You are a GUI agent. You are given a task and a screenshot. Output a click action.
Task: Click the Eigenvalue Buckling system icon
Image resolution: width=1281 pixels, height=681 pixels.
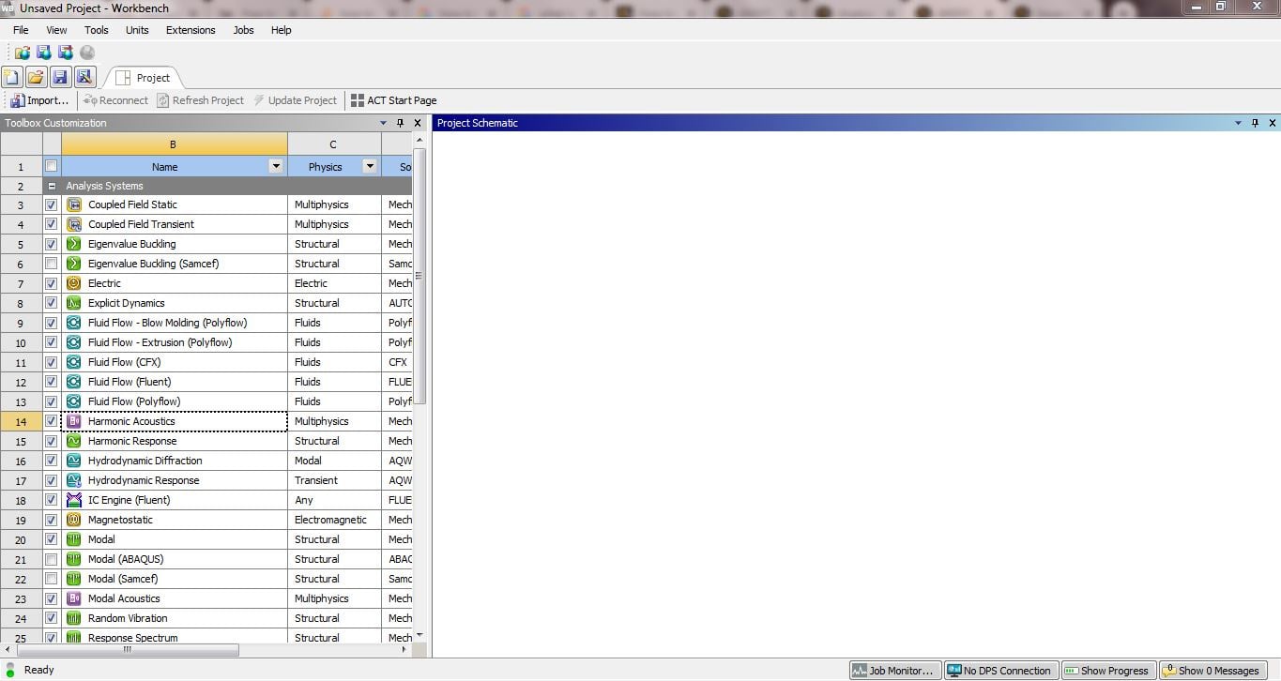tap(74, 244)
